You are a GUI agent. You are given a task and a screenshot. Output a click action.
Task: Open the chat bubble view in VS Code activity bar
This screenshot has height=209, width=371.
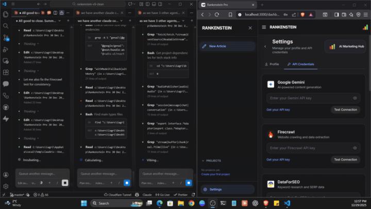pyautogui.click(x=6, y=84)
